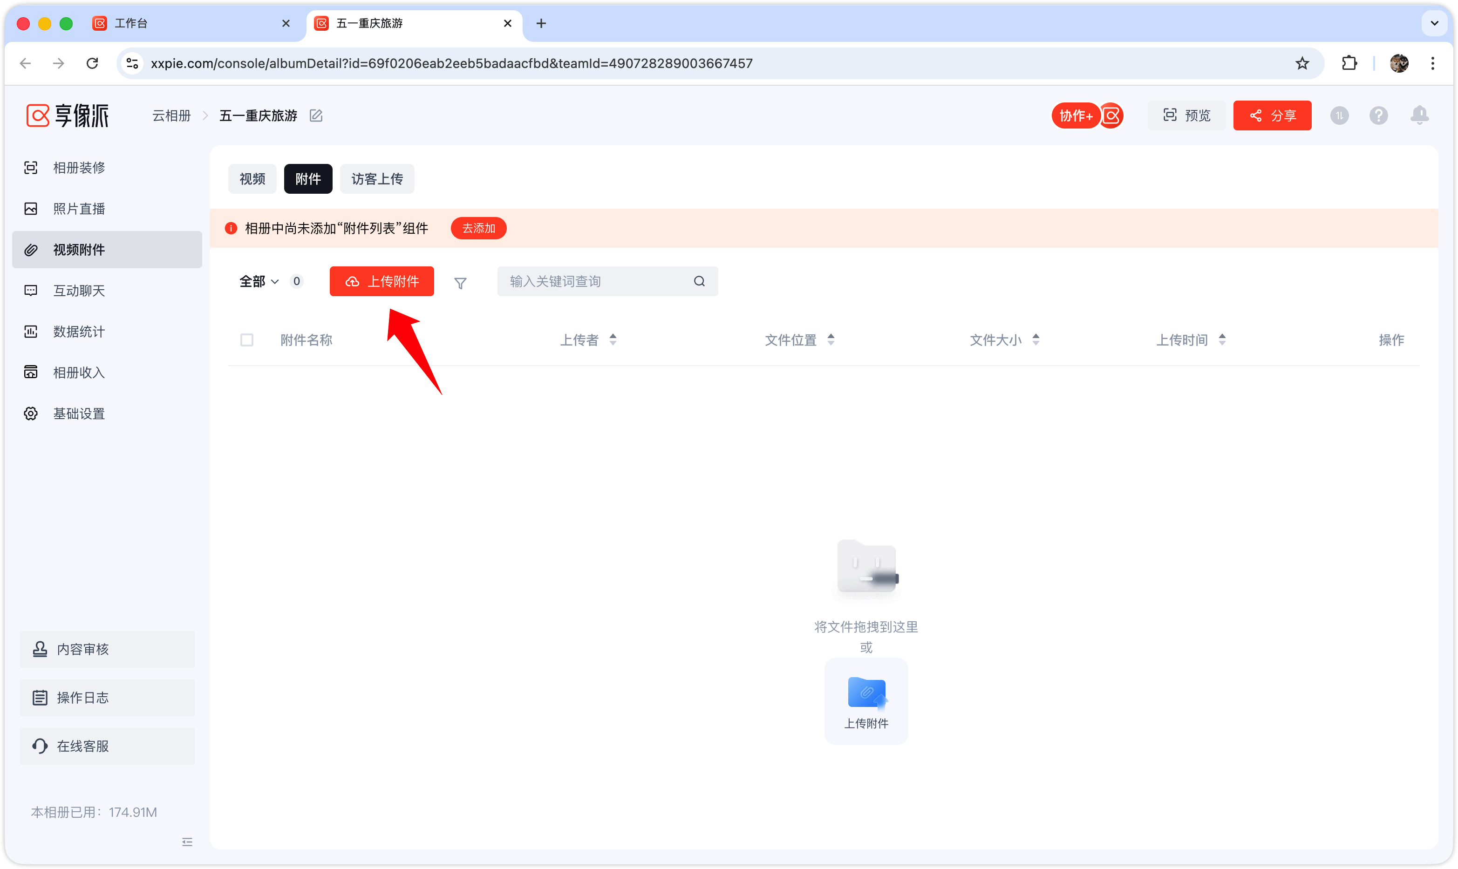
Task: Collapse the sidebar using bottom icon
Action: (187, 842)
